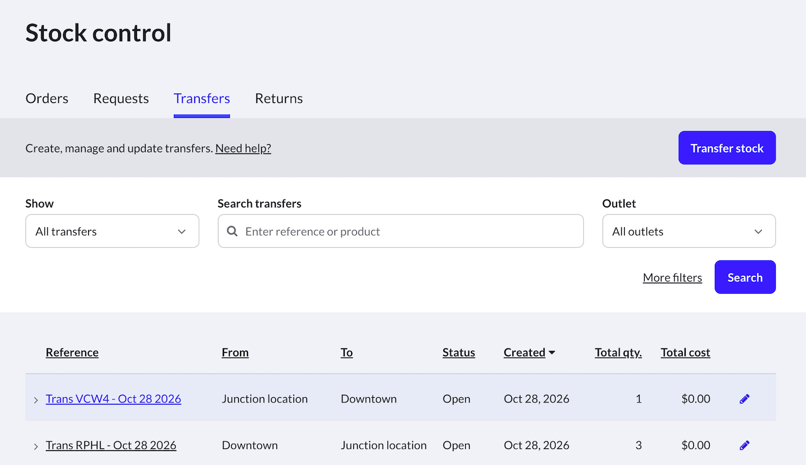Sort by Created column header
Screen dimensions: 806x465
[524, 352]
